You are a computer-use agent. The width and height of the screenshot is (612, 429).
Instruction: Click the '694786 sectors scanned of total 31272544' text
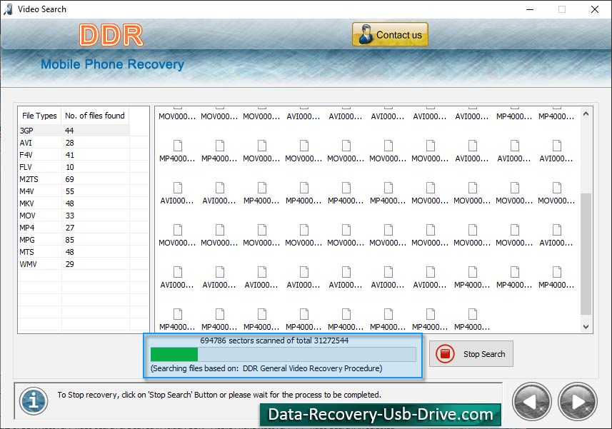coord(274,340)
